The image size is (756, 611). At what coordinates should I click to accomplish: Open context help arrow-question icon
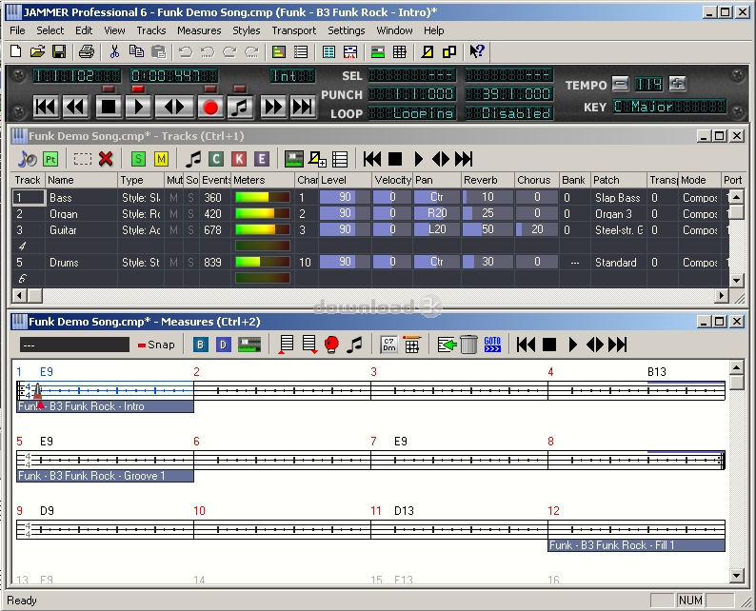coord(477,51)
